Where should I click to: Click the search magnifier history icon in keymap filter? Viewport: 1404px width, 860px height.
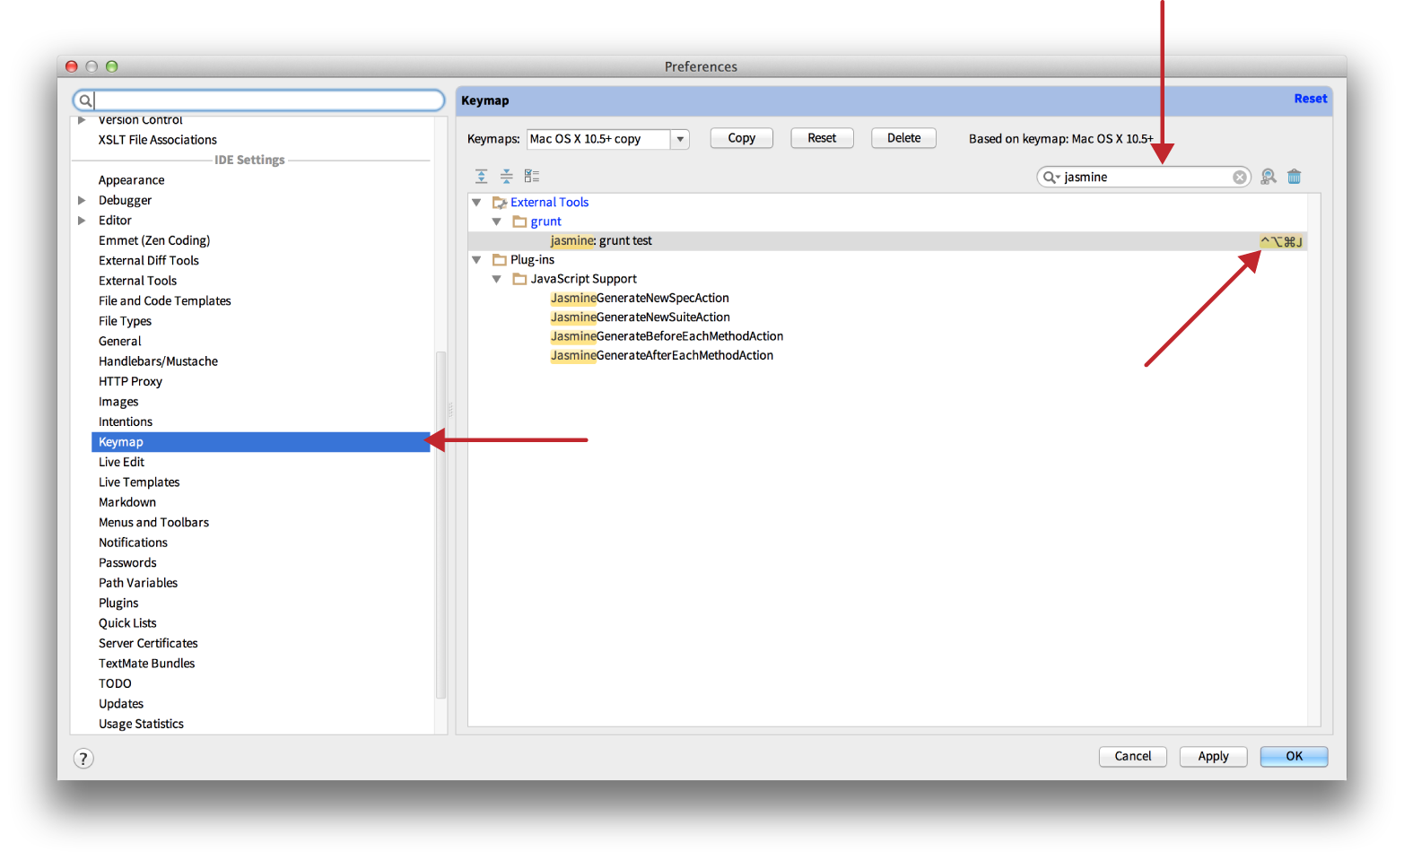[1050, 178]
